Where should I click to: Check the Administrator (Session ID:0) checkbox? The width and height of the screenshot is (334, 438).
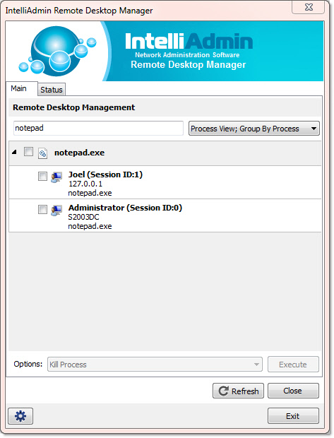coord(42,209)
